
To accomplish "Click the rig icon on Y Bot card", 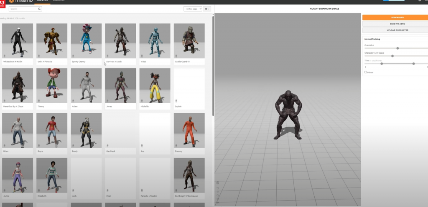I will pos(142,56).
